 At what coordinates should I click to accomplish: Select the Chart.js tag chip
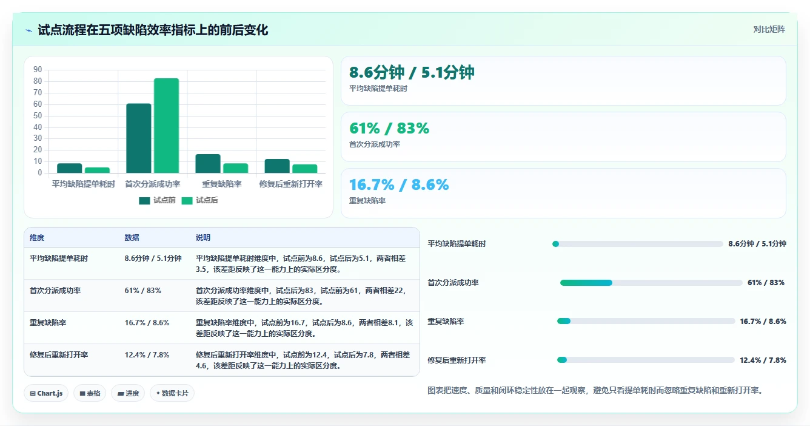coord(46,393)
